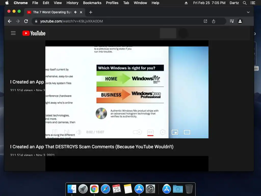Image resolution: width=261 pixels, height=196 pixels.
Task: Open the Window menu
Action: [140, 3]
